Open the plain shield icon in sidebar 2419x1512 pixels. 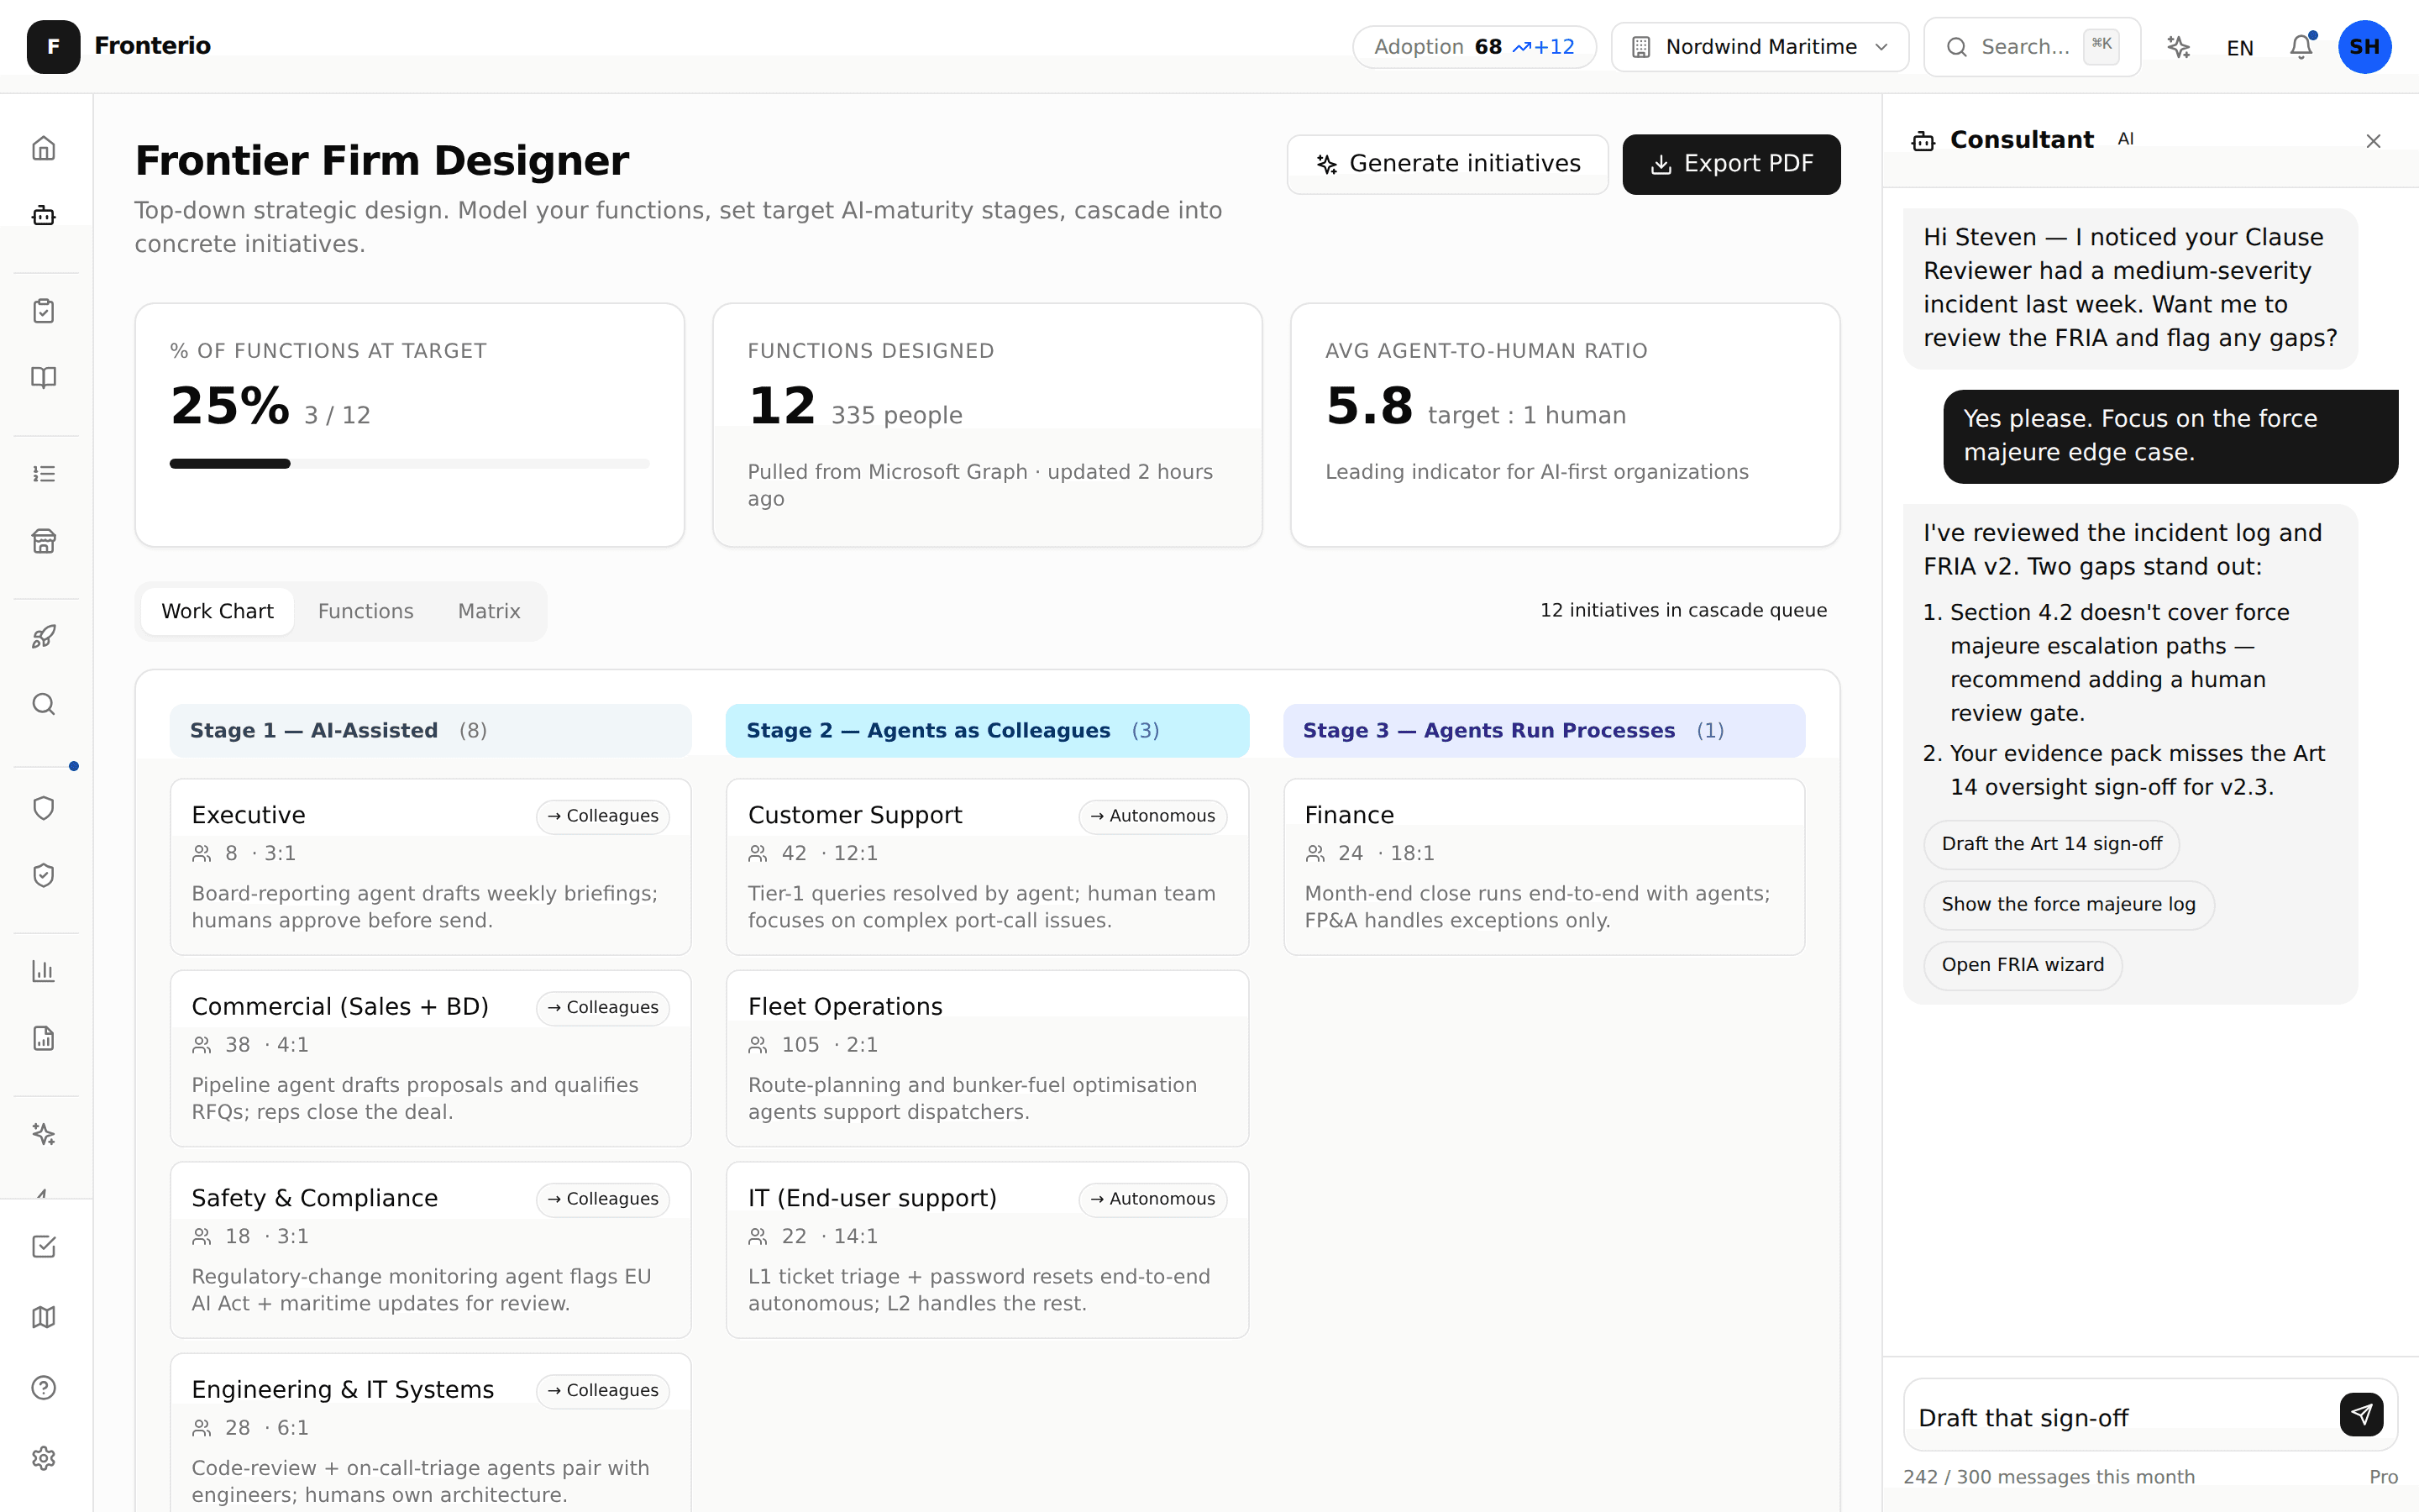(44, 808)
